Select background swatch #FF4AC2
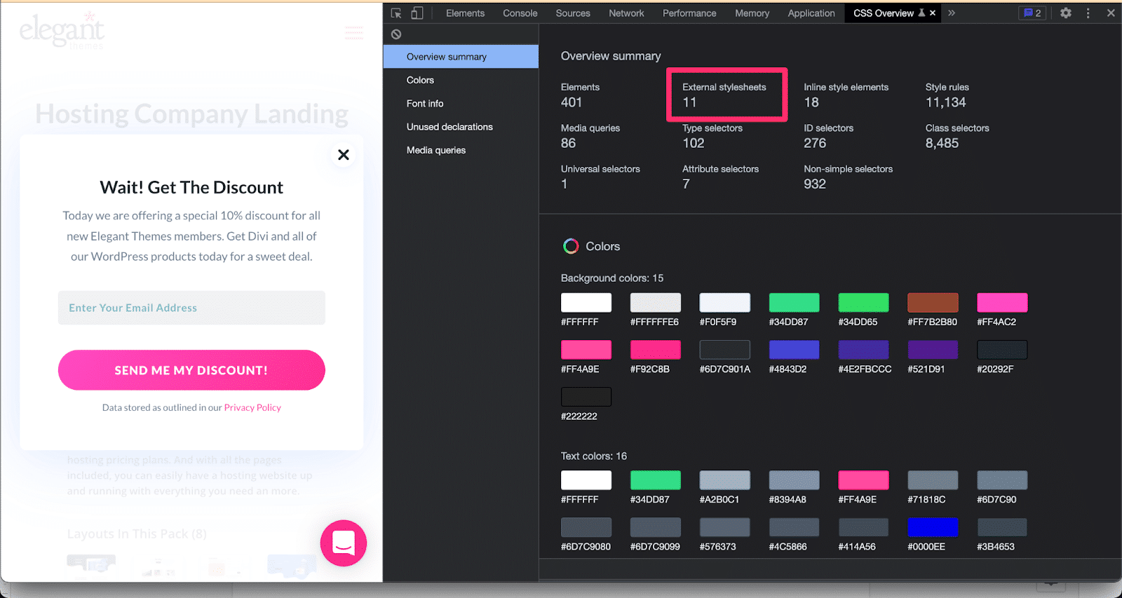1122x598 pixels. (x=1002, y=303)
